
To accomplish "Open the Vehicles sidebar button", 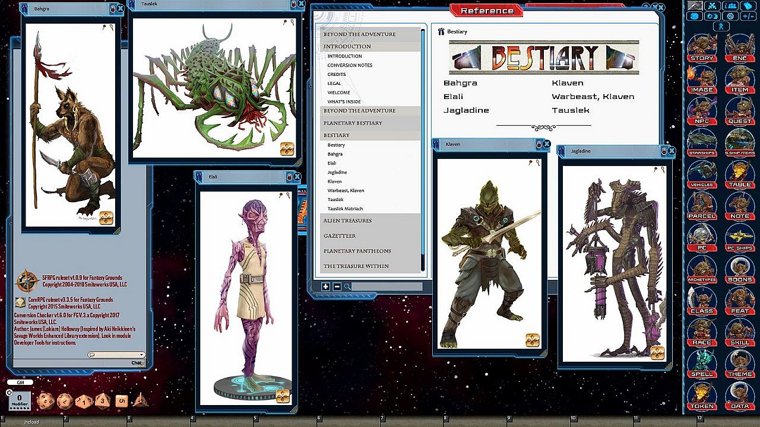I will tap(702, 174).
